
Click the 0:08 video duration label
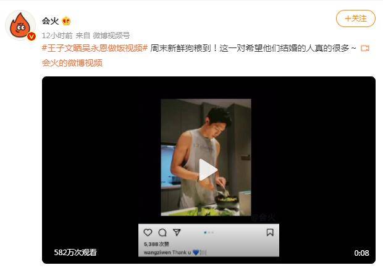pyautogui.click(x=361, y=253)
